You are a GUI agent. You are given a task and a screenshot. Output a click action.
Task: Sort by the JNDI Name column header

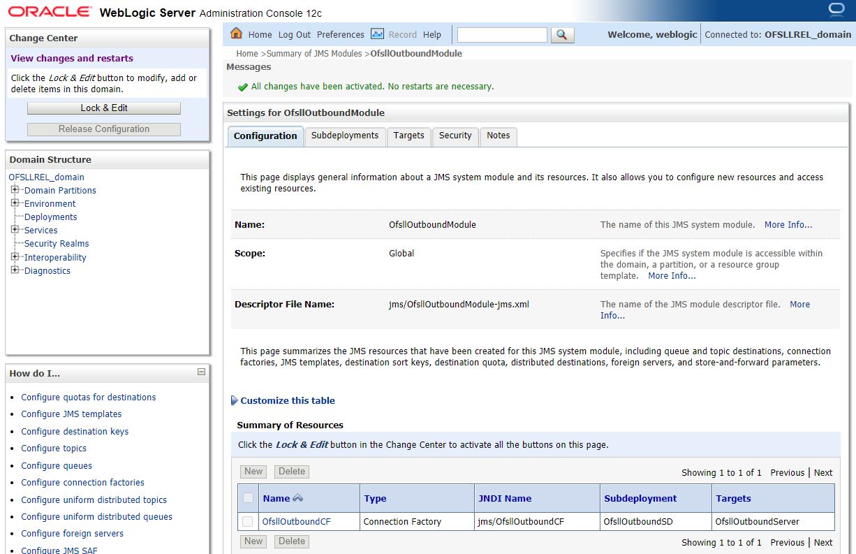(x=505, y=499)
